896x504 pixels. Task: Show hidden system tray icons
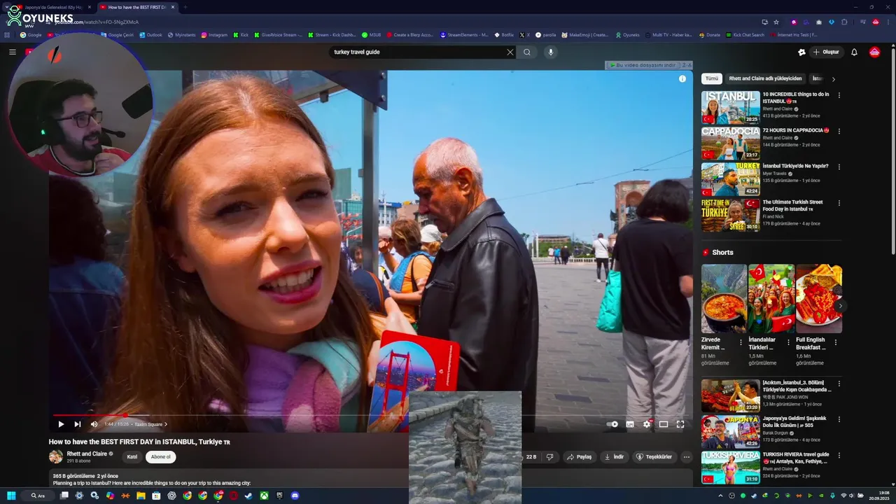721,496
